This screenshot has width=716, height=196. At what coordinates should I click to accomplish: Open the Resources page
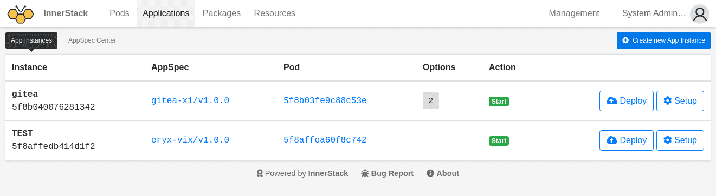(x=274, y=13)
